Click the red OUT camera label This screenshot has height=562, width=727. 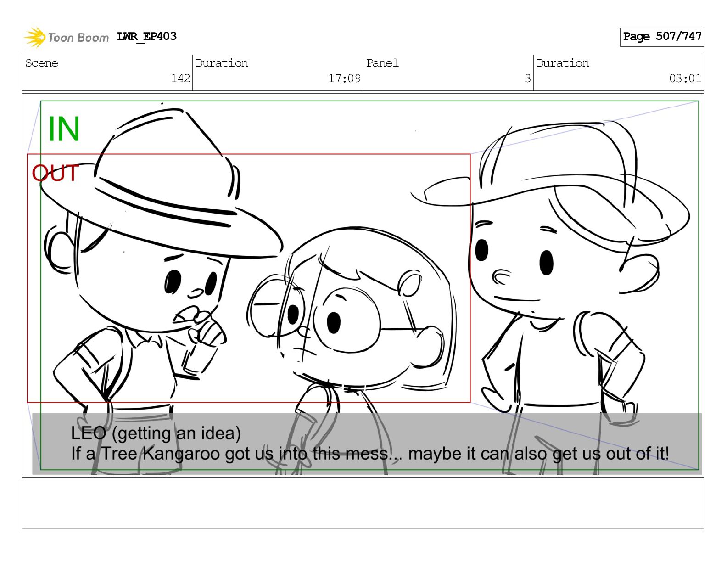56,174
